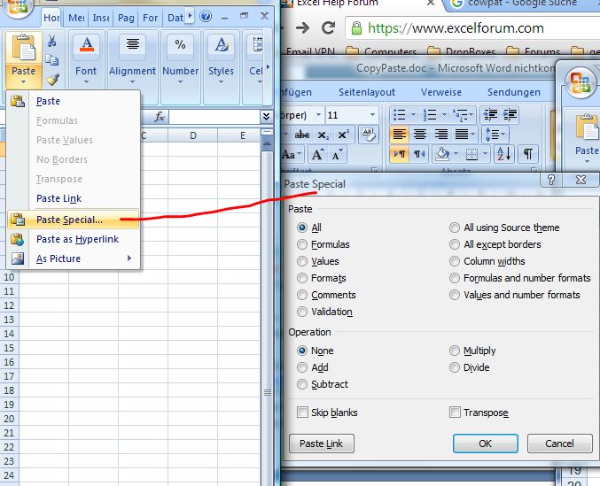This screenshot has width=600, height=486.
Task: Expand the Excel formula bar
Action: [x=267, y=116]
